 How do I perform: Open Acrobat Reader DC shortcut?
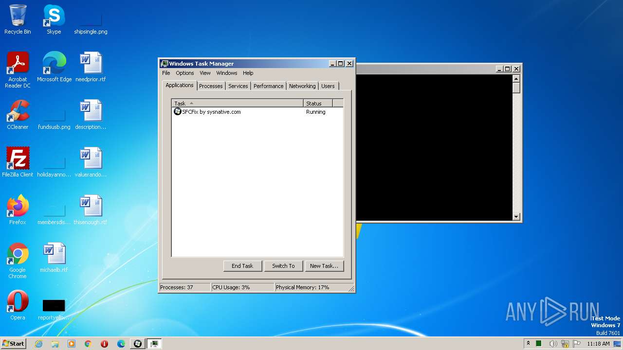pyautogui.click(x=18, y=70)
